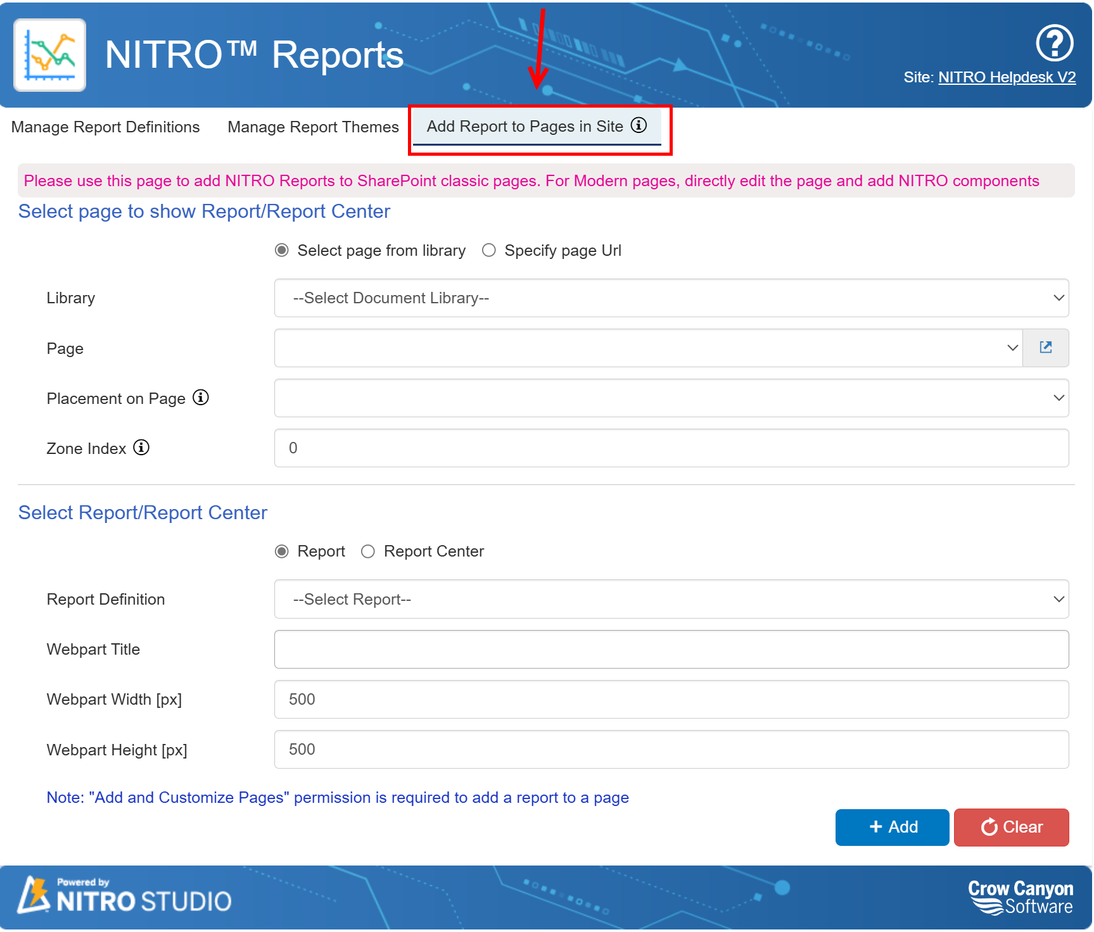Focus the Zone Index input field
Screen dimensions: 1094x932
point(671,448)
